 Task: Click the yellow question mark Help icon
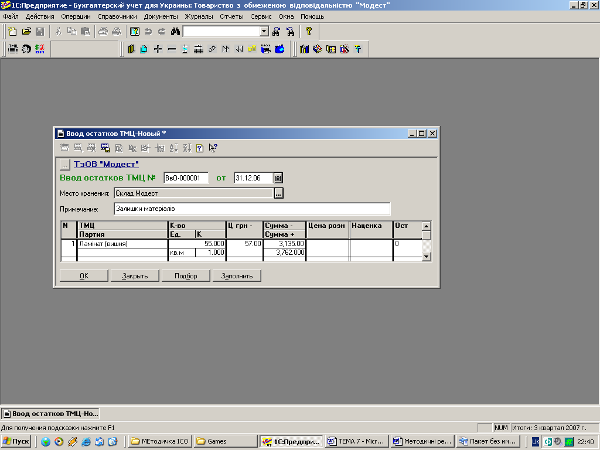309,32
